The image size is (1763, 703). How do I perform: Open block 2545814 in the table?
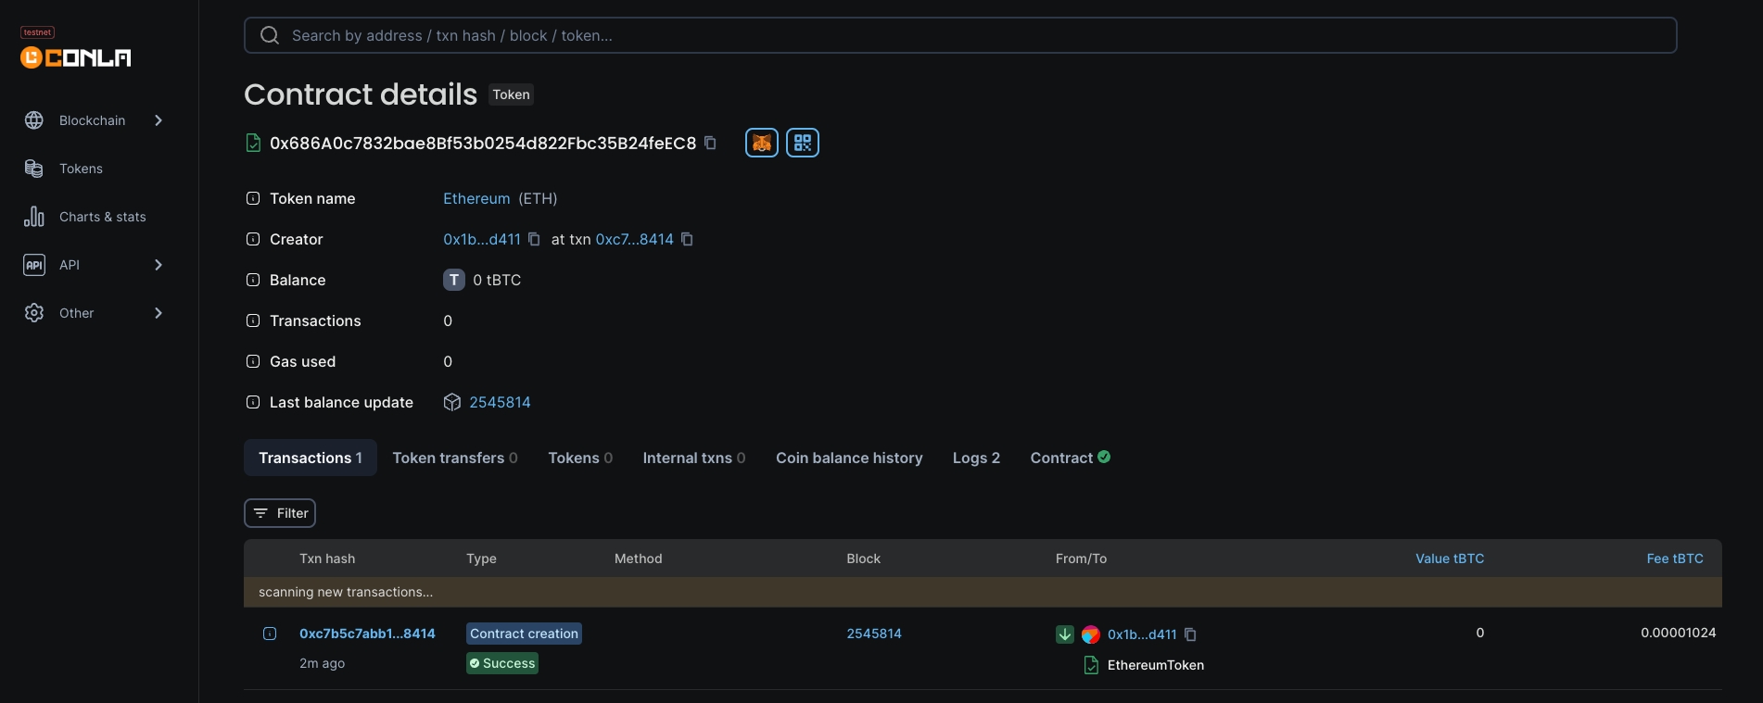pyautogui.click(x=874, y=634)
